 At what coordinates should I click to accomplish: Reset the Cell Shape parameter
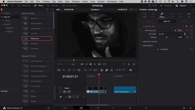[192, 34]
